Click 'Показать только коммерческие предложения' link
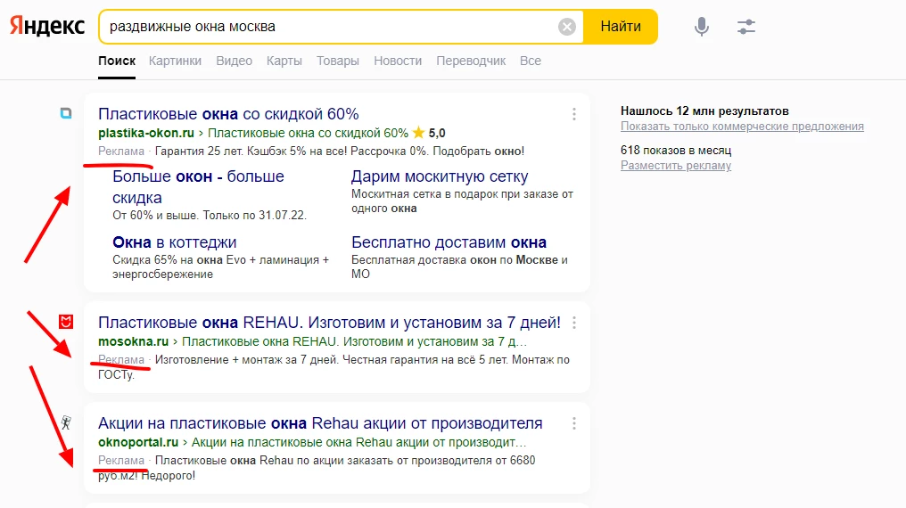Viewport: 906px width, 508px height. coord(742,126)
